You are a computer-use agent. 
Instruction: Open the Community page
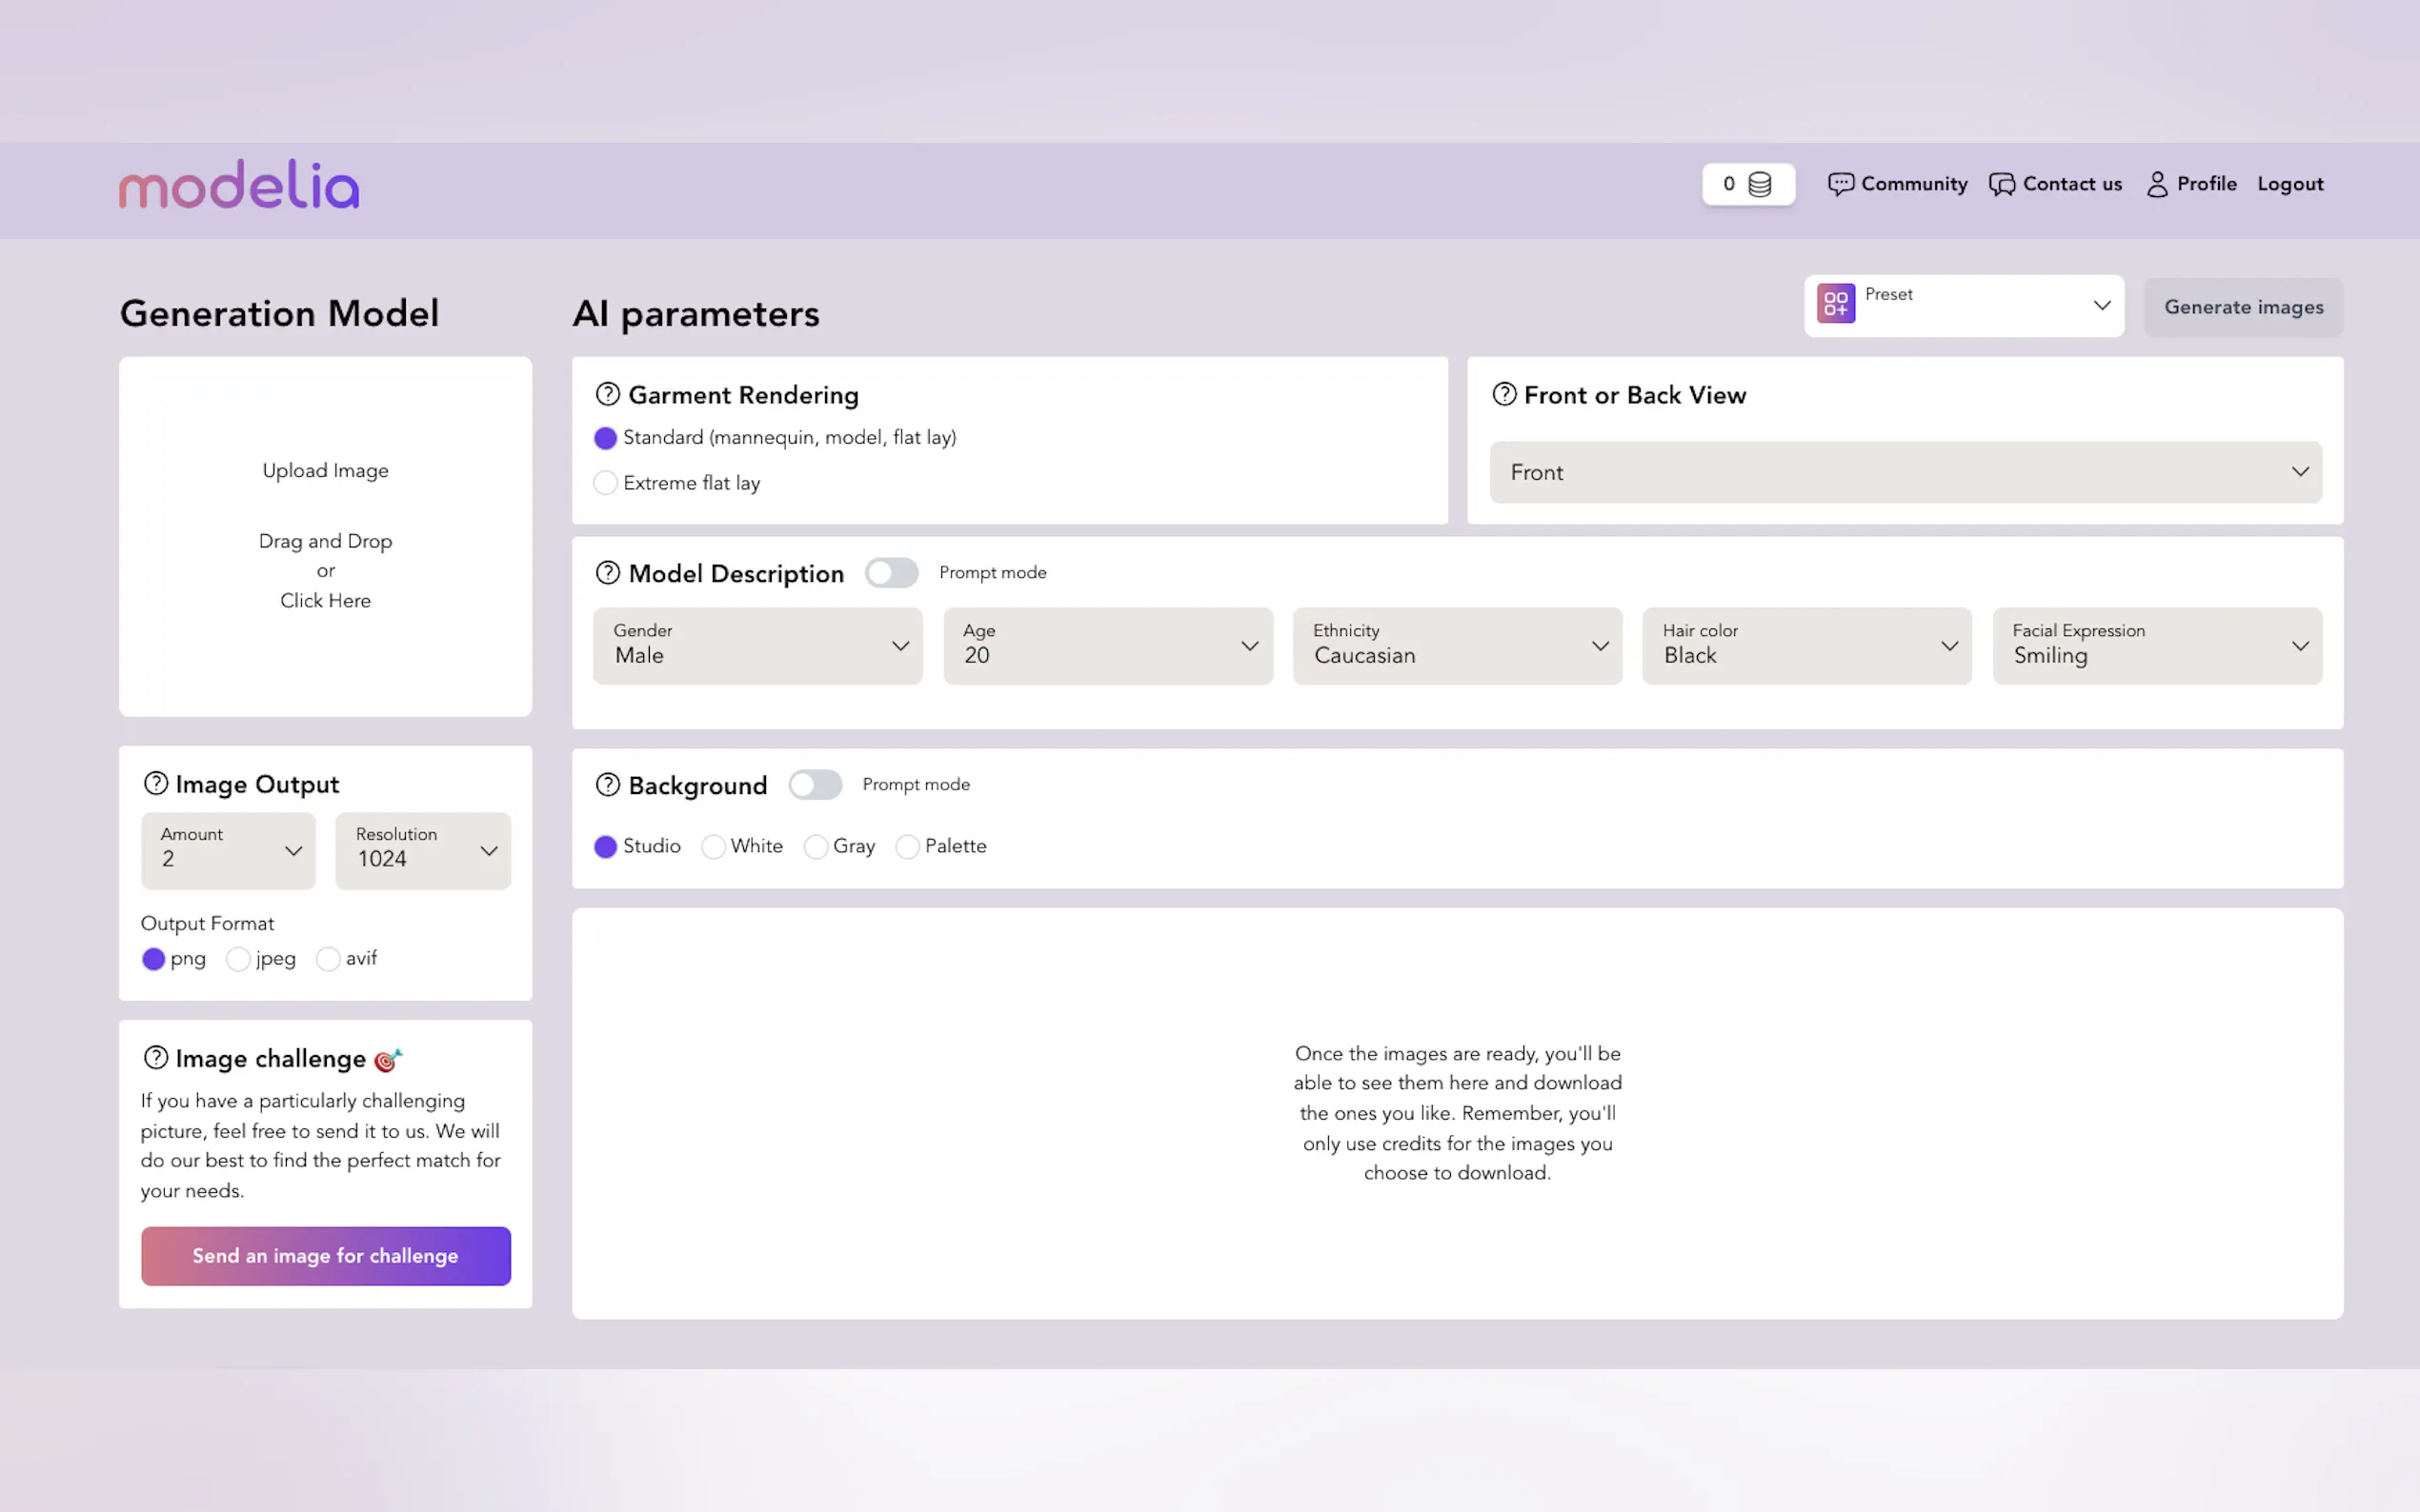point(1897,184)
